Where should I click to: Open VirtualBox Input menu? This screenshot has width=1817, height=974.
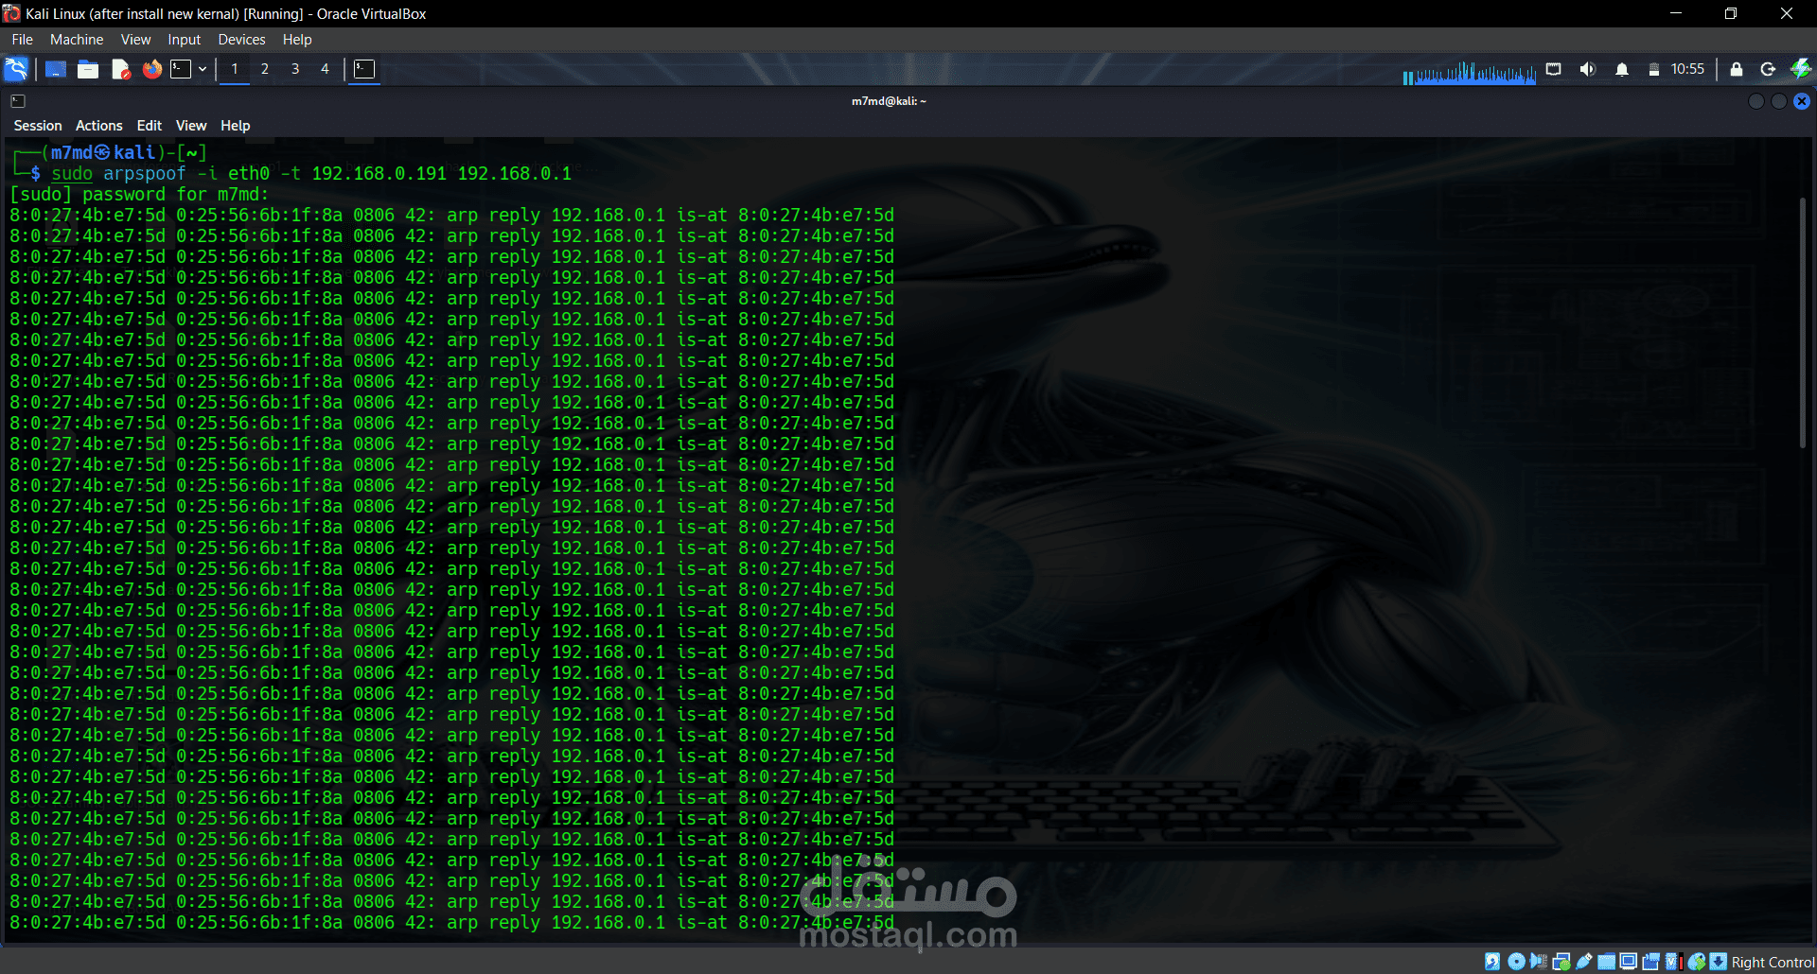185,40
